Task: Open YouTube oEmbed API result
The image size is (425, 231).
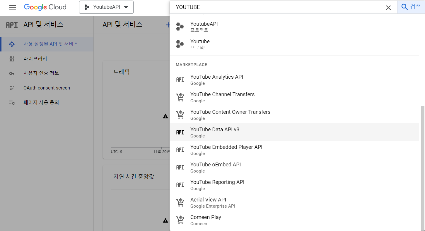Action: point(294,167)
